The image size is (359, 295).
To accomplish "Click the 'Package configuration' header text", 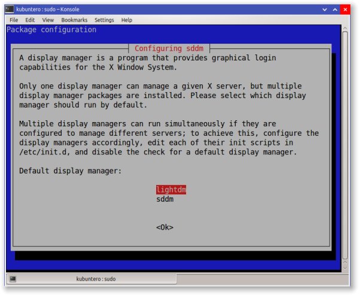I will pos(51,30).
